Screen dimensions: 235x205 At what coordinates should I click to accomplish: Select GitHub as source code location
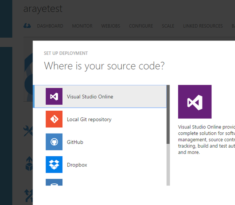pyautogui.click(x=99, y=142)
